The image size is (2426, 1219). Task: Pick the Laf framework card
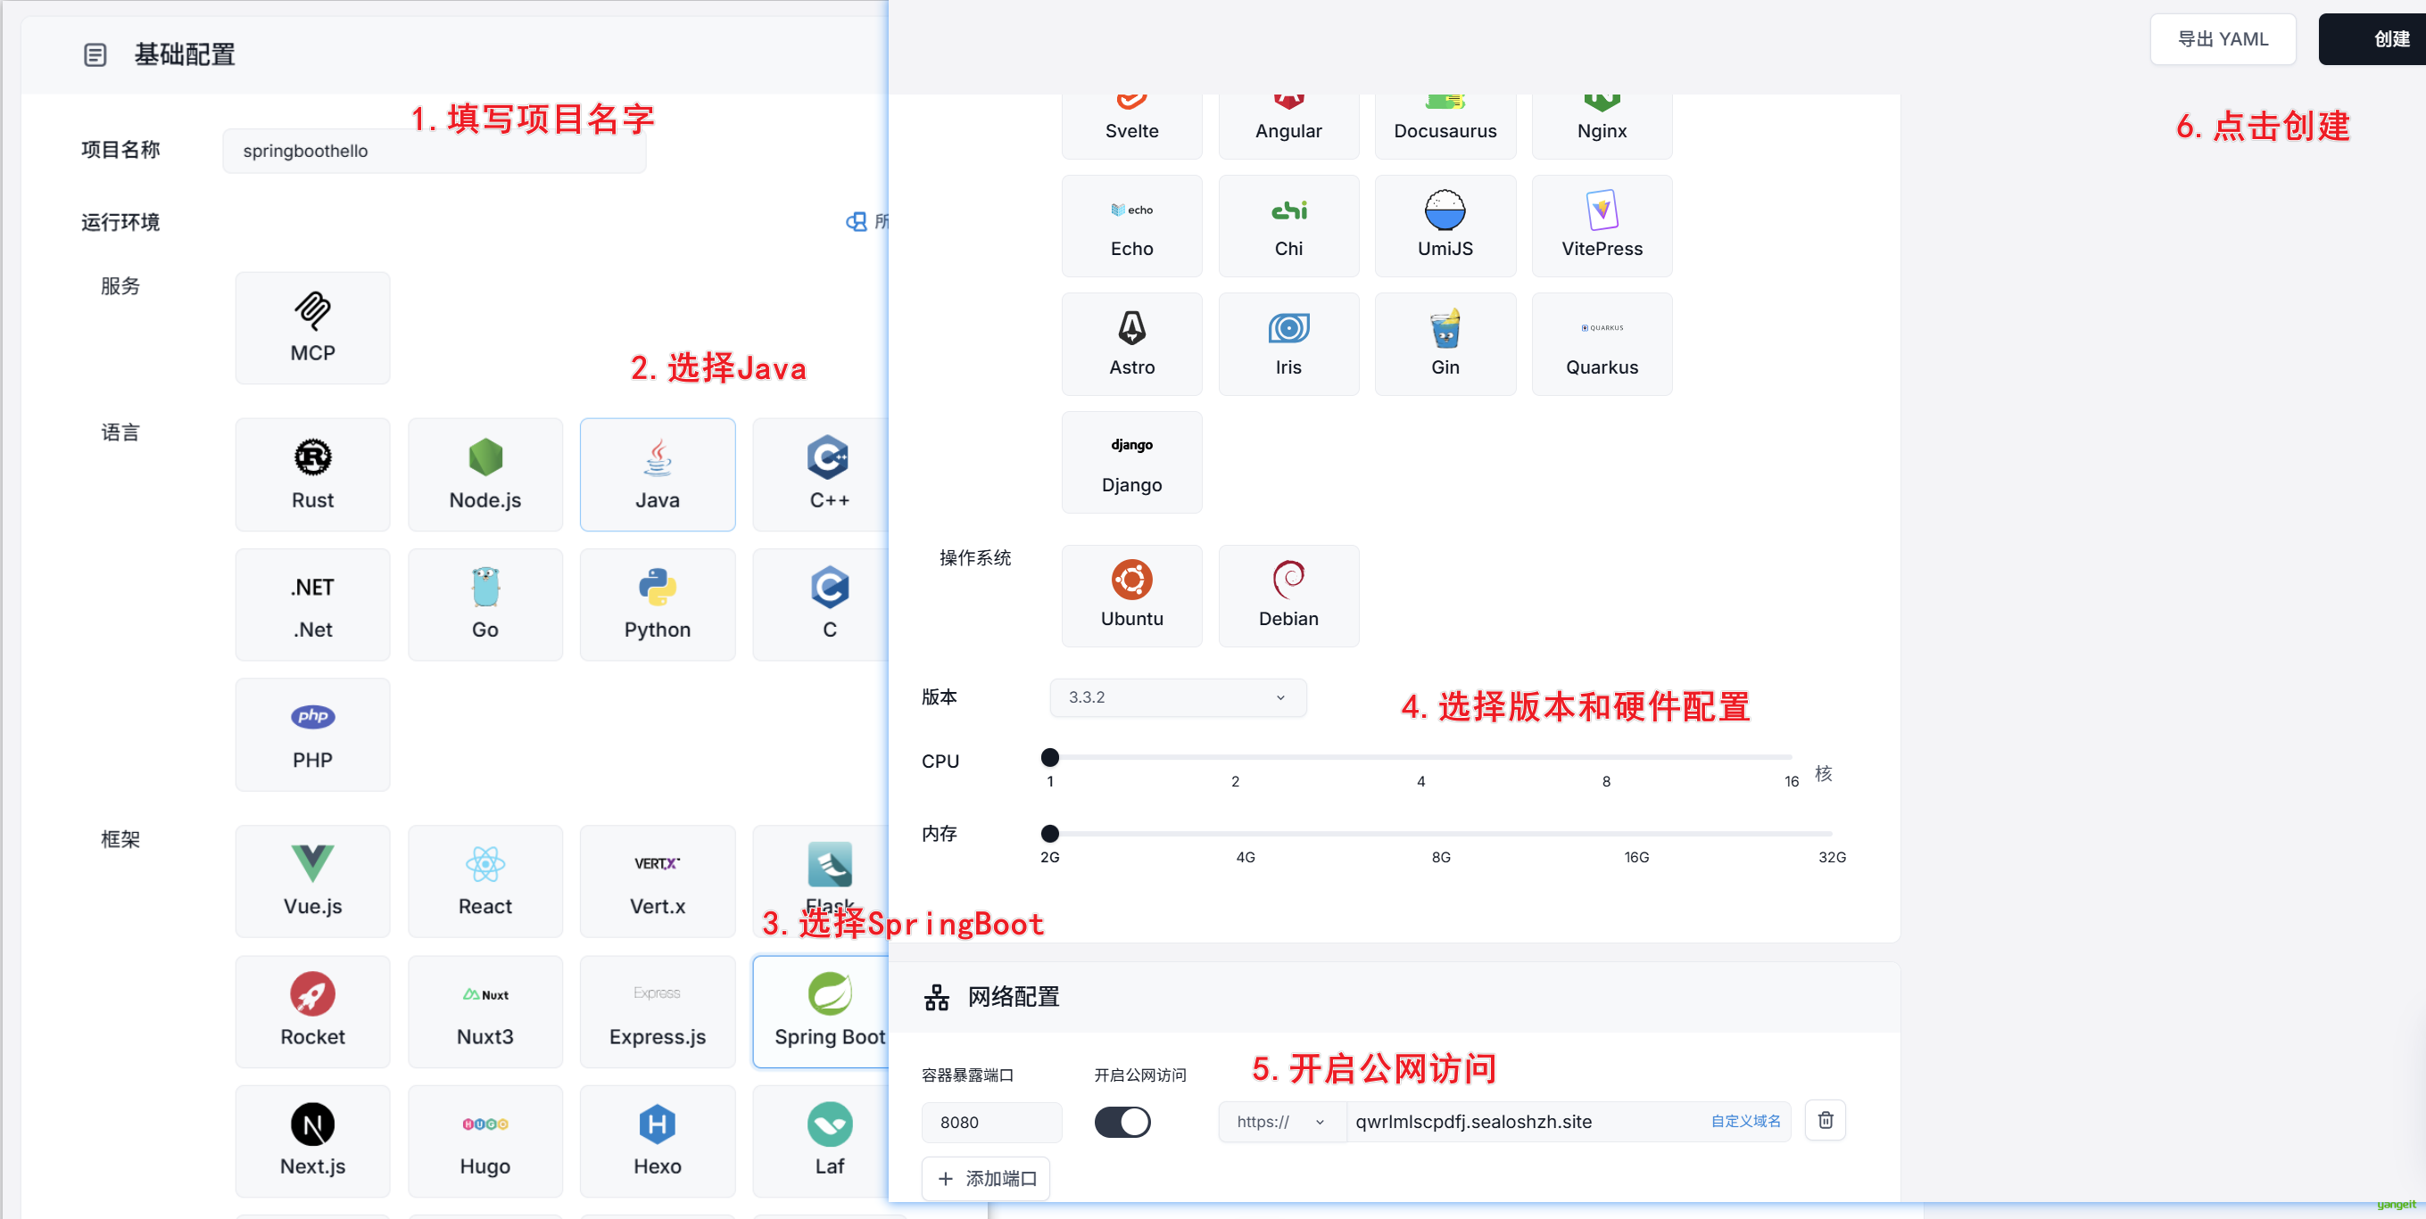coord(821,1141)
